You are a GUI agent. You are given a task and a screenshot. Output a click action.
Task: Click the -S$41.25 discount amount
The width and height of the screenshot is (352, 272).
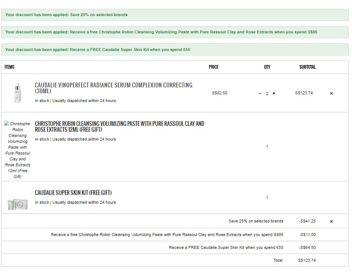pos(307,221)
